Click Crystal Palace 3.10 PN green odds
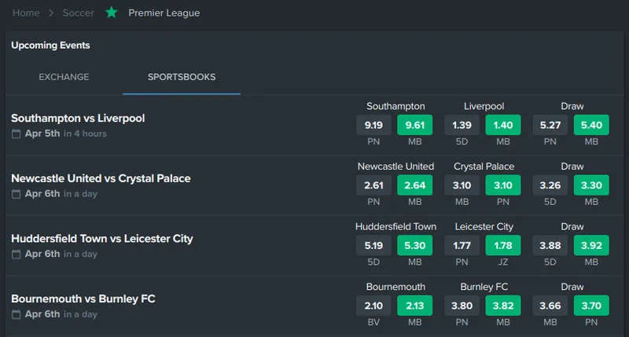 pos(503,185)
